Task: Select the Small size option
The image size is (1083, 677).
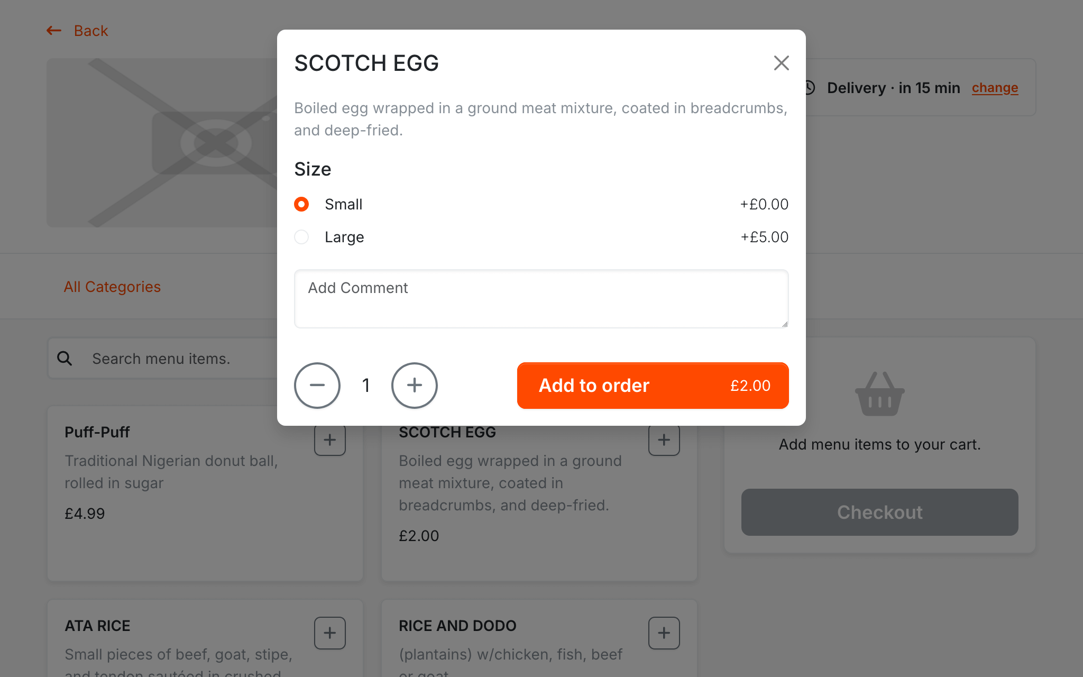Action: 301,204
